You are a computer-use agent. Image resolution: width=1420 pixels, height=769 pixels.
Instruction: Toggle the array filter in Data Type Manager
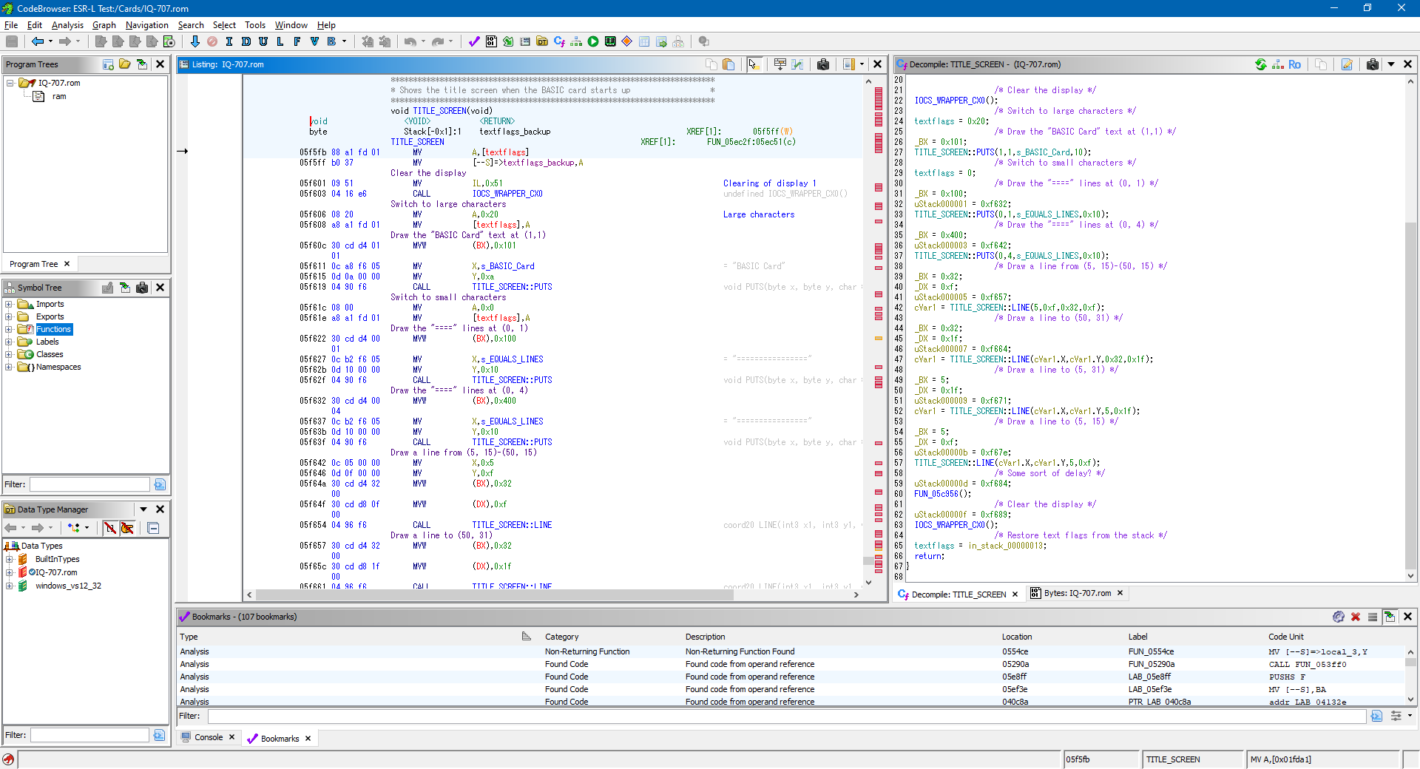pyautogui.click(x=109, y=528)
